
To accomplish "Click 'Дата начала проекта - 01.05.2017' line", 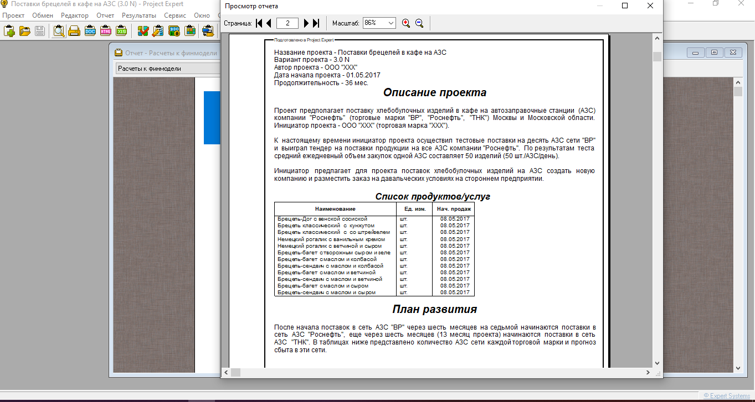I will click(x=327, y=75).
